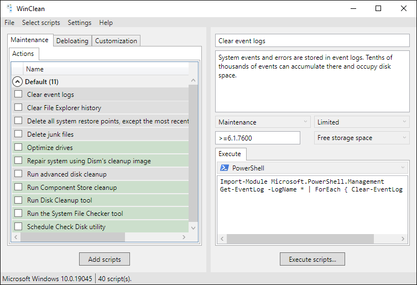This screenshot has height=285, width=417.
Task: Select the Optimize drives row text
Action: [x=50, y=147]
